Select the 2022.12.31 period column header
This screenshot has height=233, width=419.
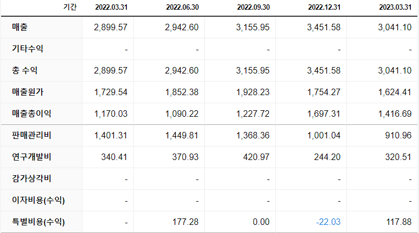coord(324,7)
